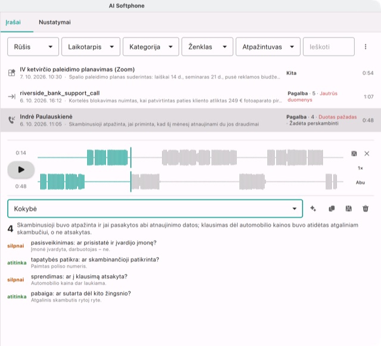Click the silpnai rating beside pasisveikinimas
381x346 pixels.
tap(15, 246)
